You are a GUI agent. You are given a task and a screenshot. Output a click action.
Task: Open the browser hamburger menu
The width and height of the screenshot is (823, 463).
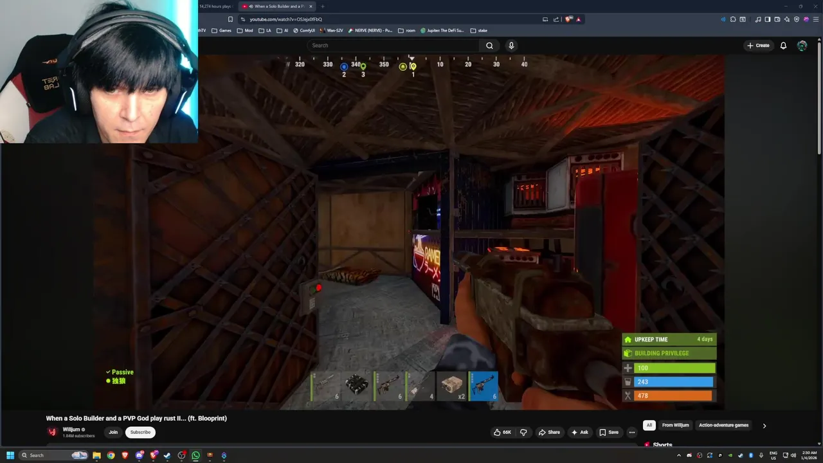[x=815, y=19]
